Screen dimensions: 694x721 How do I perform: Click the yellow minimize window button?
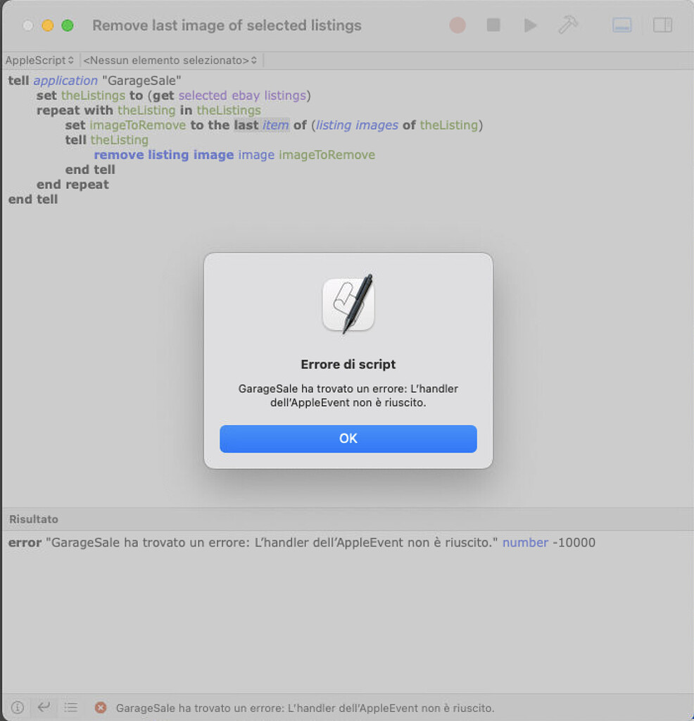pyautogui.click(x=48, y=25)
